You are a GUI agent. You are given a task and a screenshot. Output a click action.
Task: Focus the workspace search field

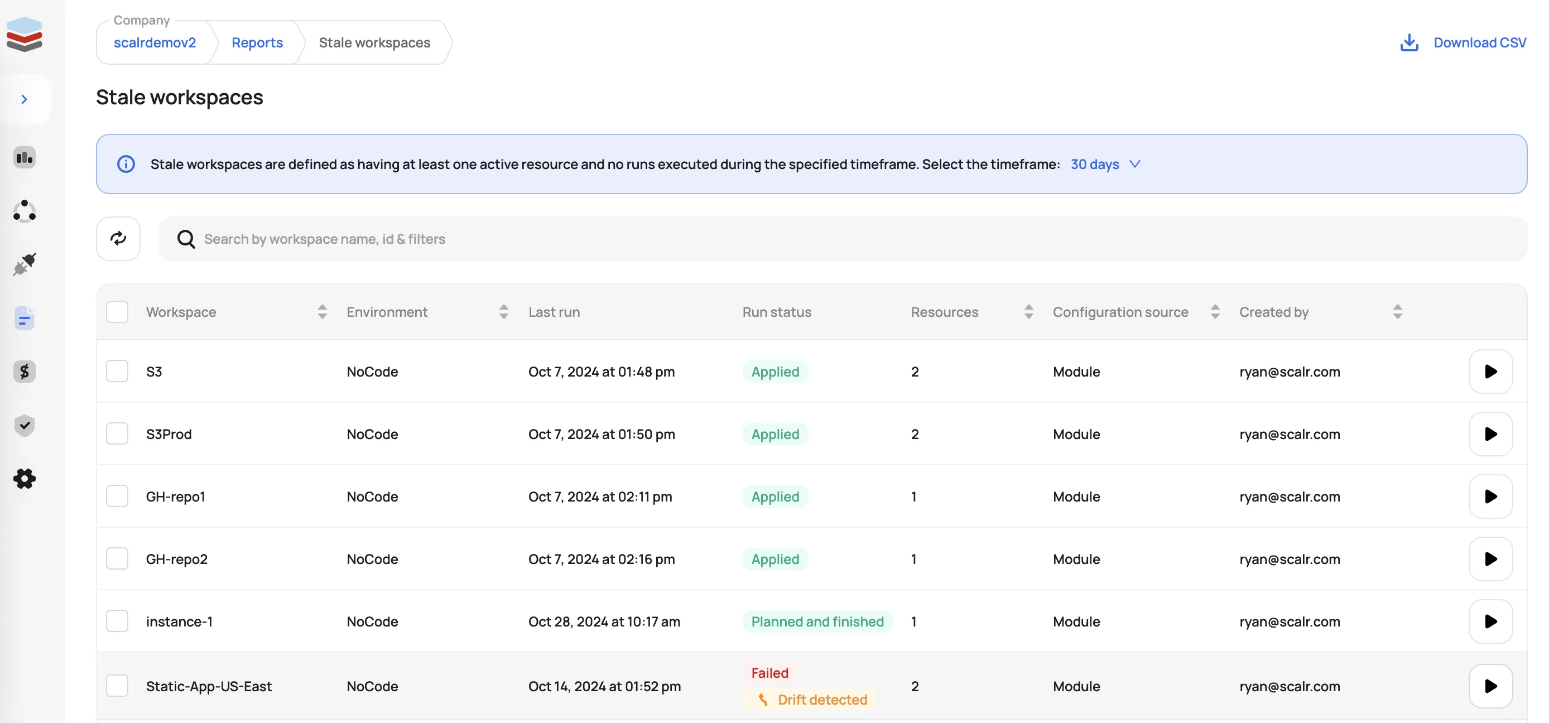pyautogui.click(x=842, y=239)
